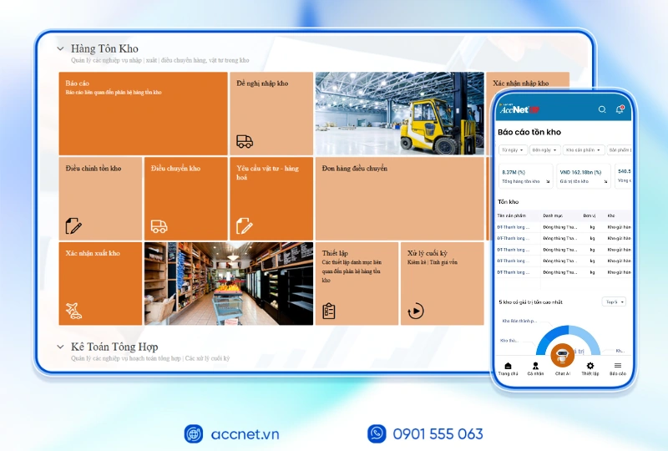Open the Thiết lập gear tab on the phone

pyautogui.click(x=590, y=368)
